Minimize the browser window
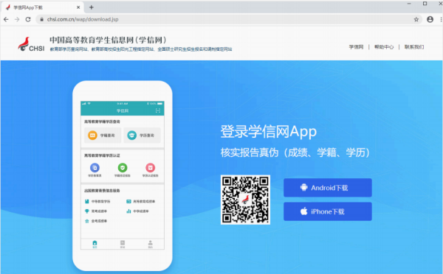 (x=409, y=4)
